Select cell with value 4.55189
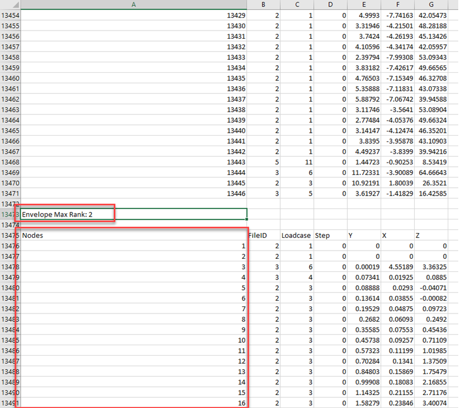460x408 pixels. pyautogui.click(x=398, y=267)
